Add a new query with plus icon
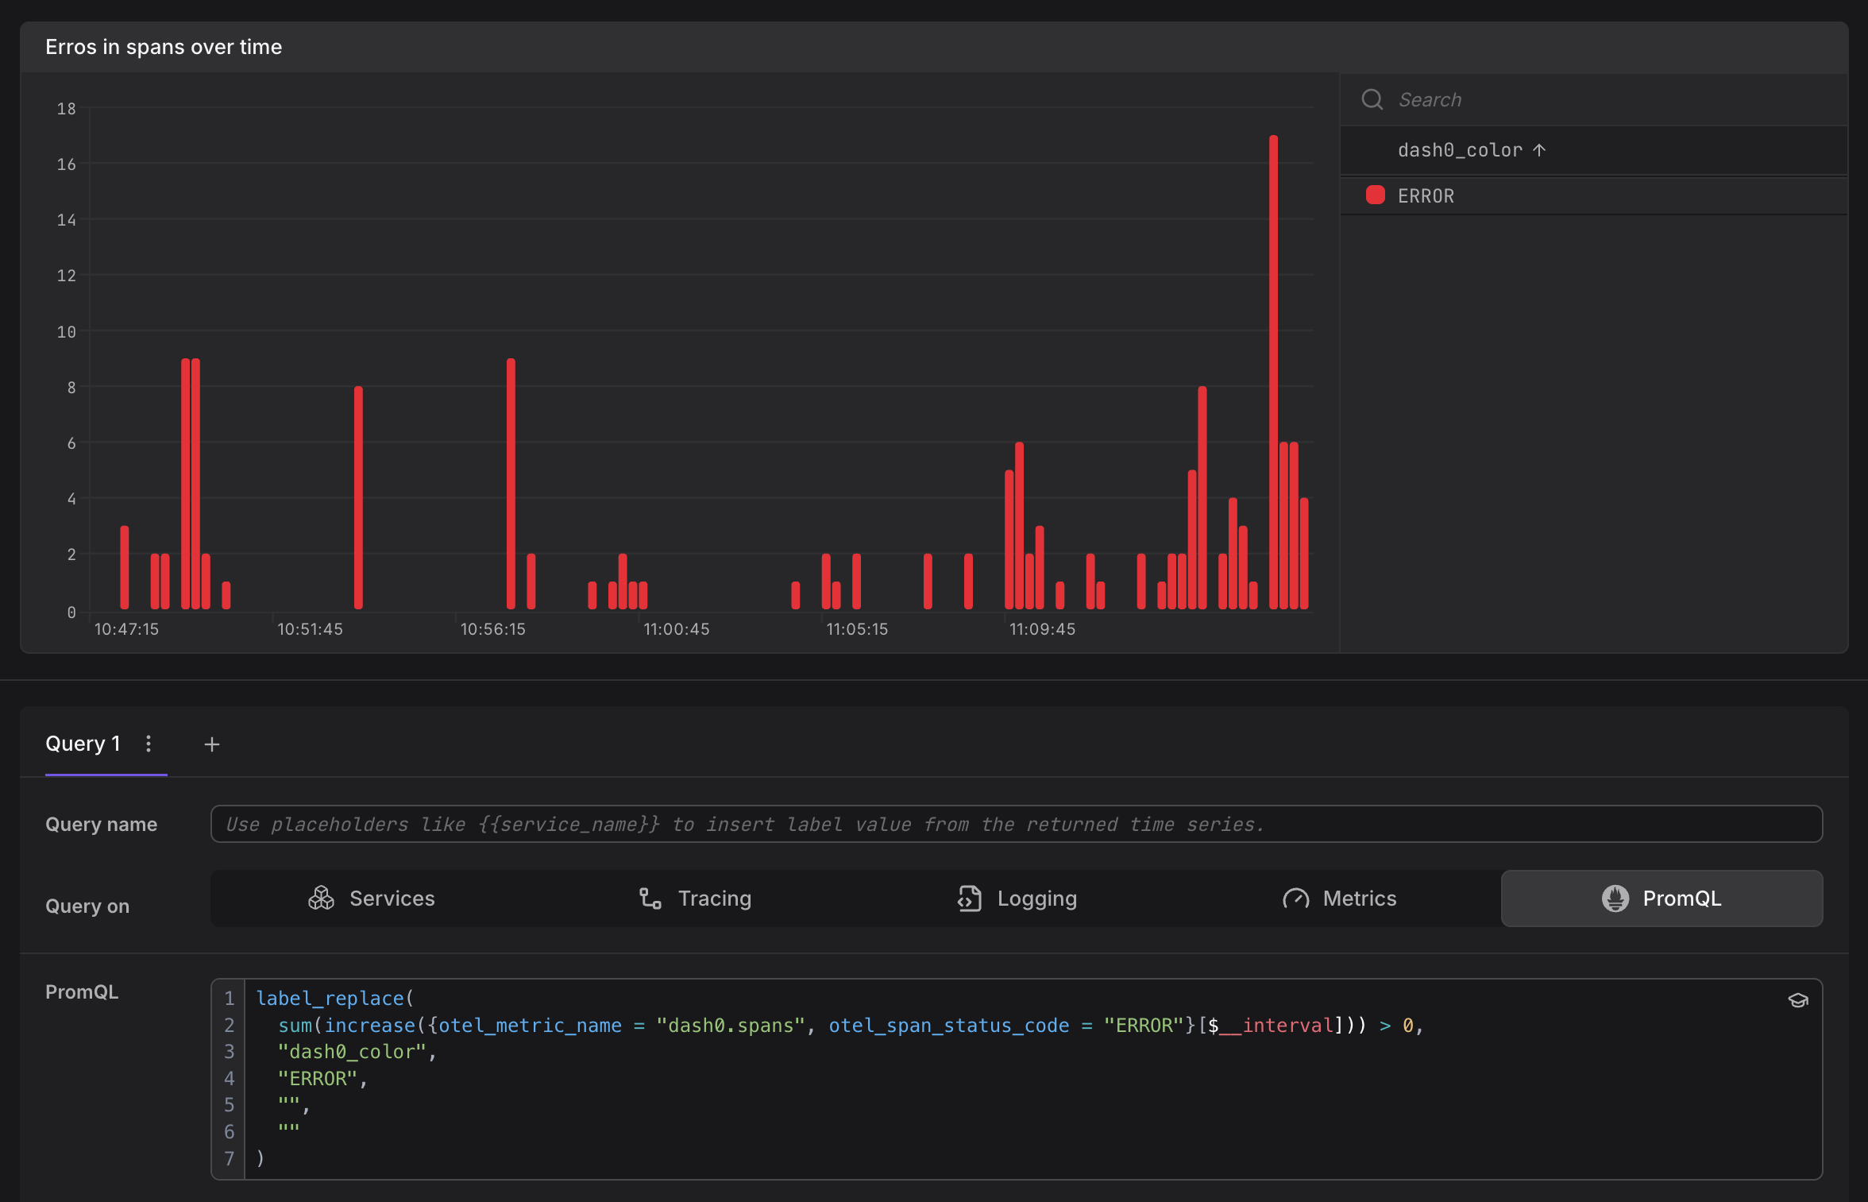The image size is (1868, 1202). click(x=211, y=744)
